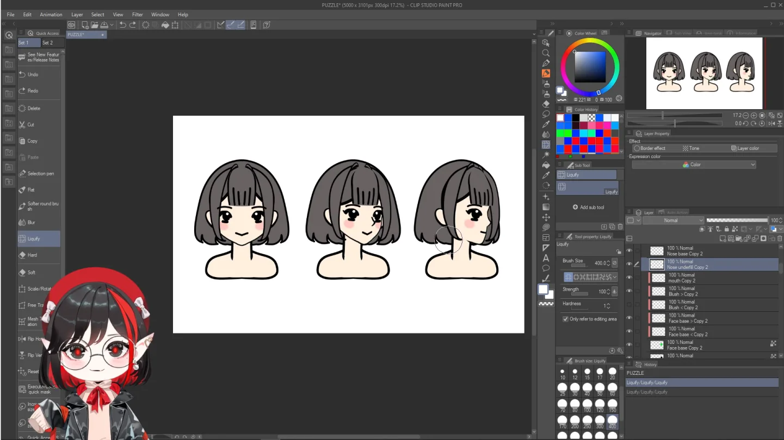Select the Gradient tool

(546, 206)
